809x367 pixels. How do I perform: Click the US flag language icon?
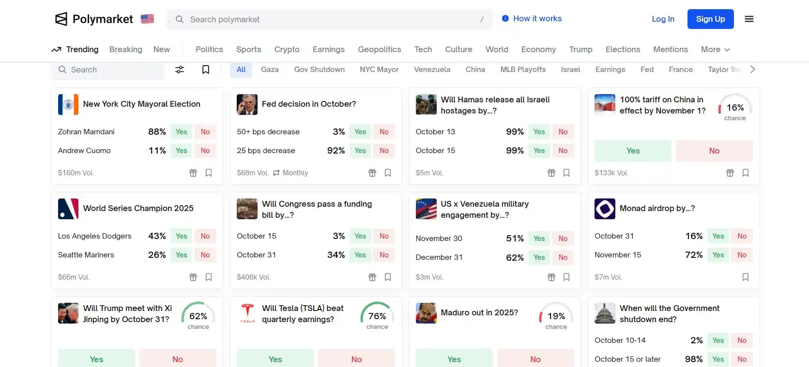click(x=147, y=19)
